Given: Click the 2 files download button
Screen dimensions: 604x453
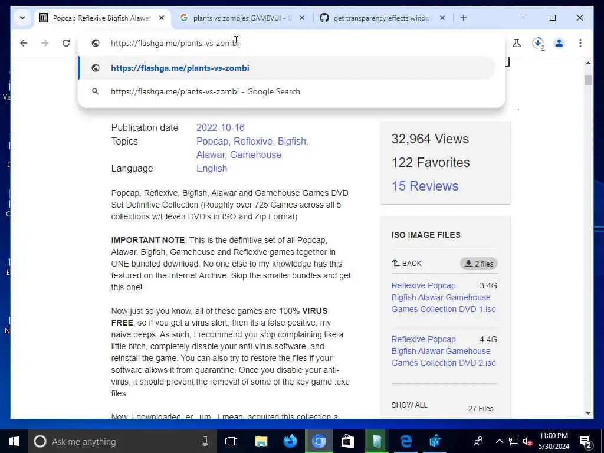Looking at the screenshot, I should [x=479, y=264].
